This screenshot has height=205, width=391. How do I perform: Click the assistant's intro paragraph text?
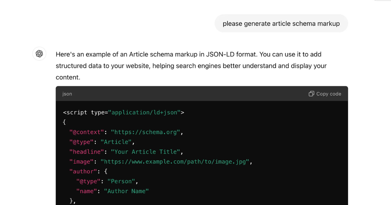click(191, 66)
